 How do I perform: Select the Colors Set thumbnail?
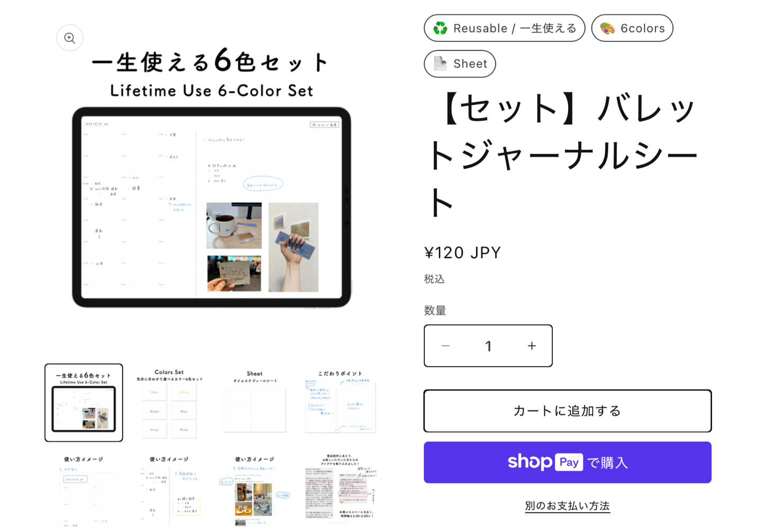point(169,403)
